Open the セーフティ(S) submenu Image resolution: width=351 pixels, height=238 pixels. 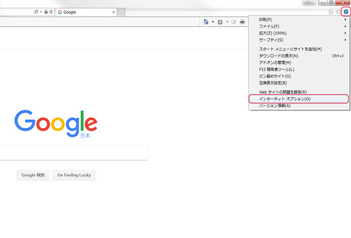tap(299, 40)
